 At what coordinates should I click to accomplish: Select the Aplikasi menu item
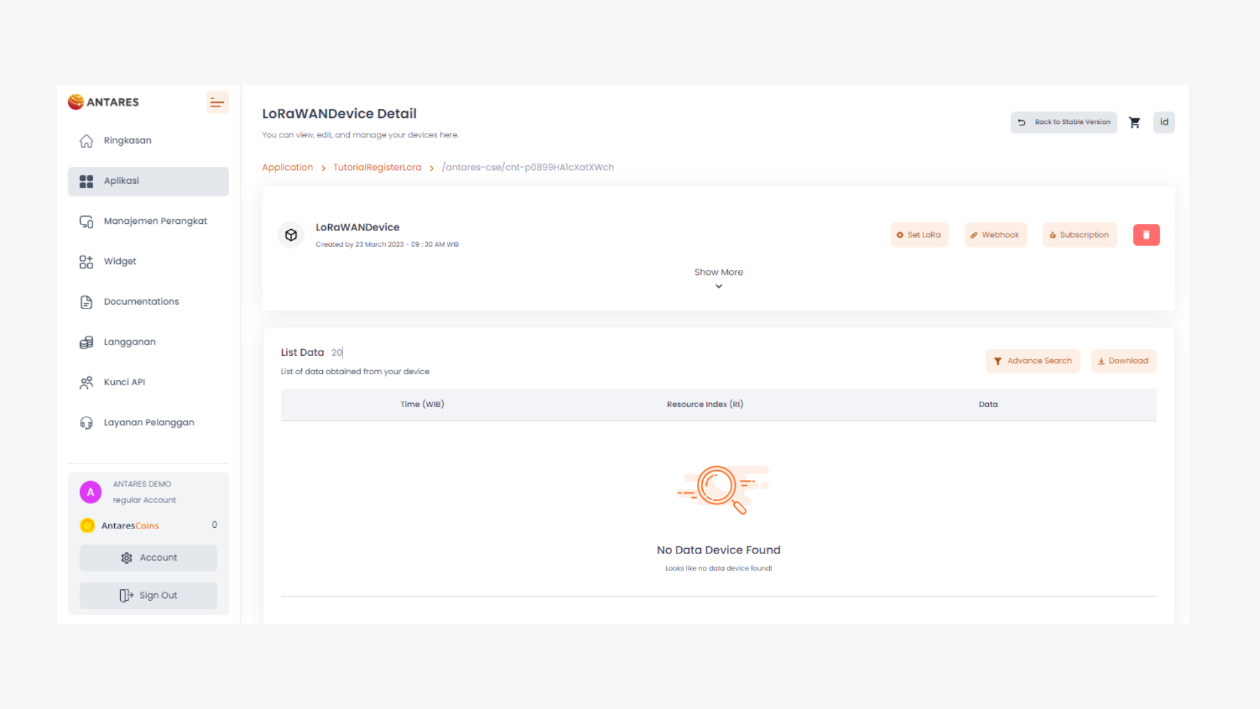pyautogui.click(x=148, y=181)
